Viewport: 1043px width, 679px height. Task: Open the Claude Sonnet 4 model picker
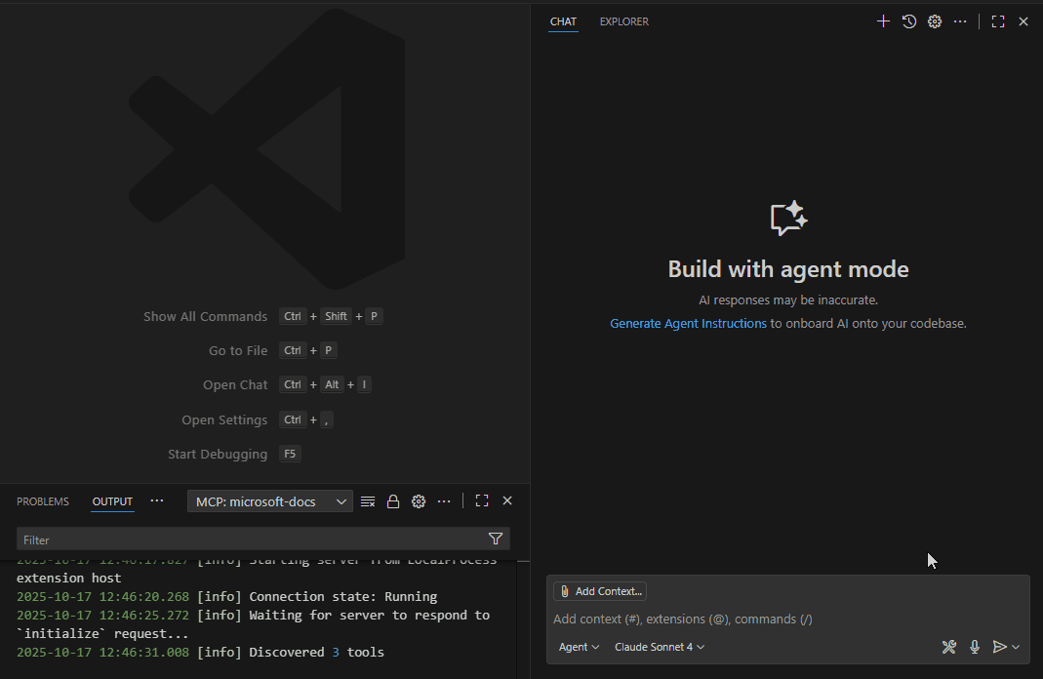pos(660,647)
